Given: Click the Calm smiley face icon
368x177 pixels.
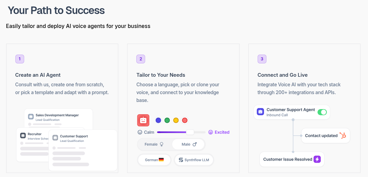Looking at the screenshot, I should pos(140,132).
